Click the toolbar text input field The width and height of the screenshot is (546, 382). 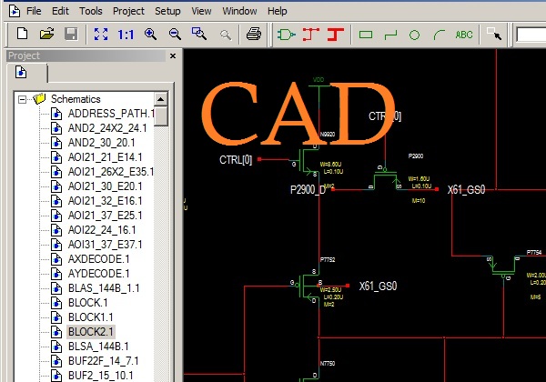pos(531,35)
